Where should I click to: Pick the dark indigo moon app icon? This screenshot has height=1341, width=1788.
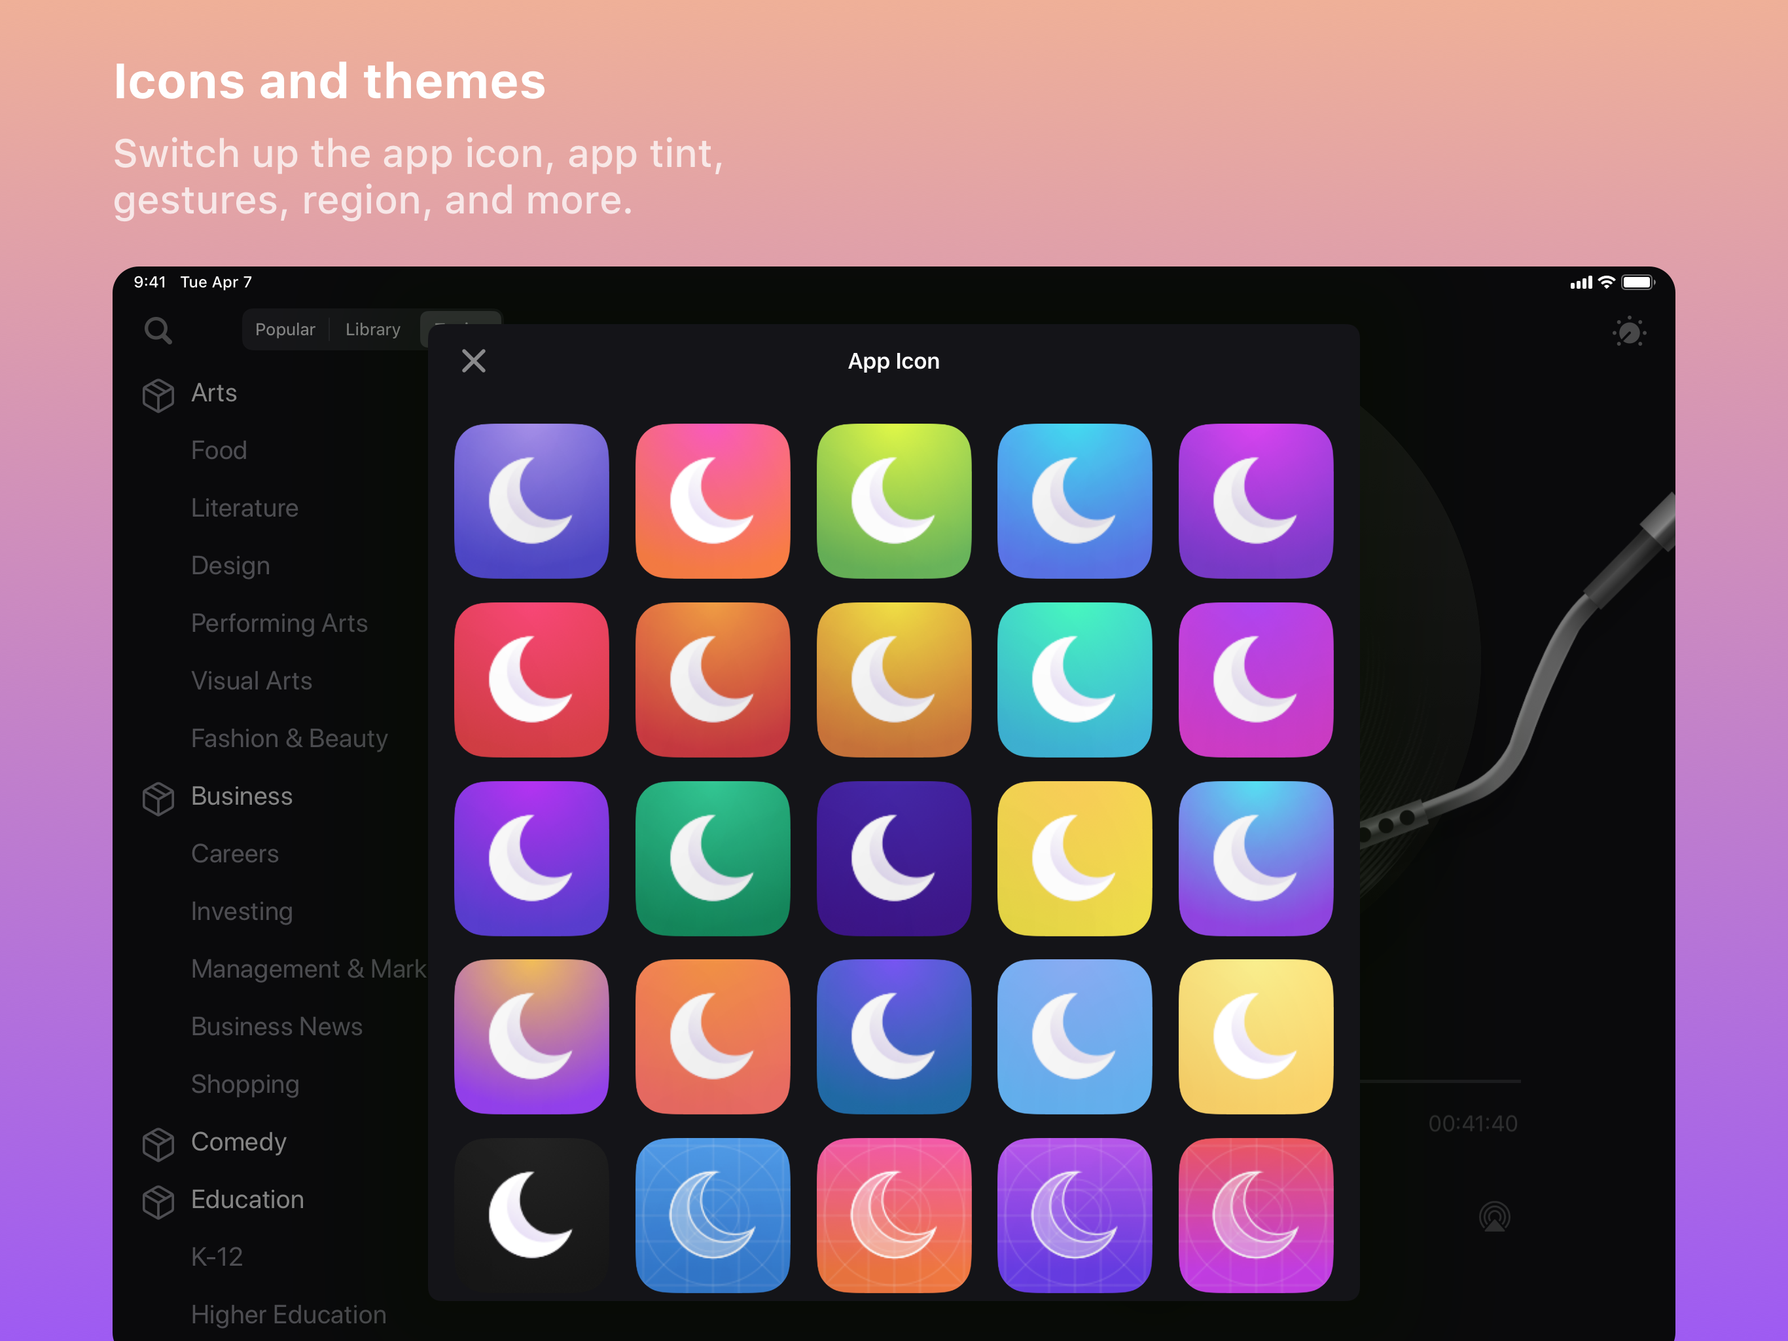[x=893, y=858]
